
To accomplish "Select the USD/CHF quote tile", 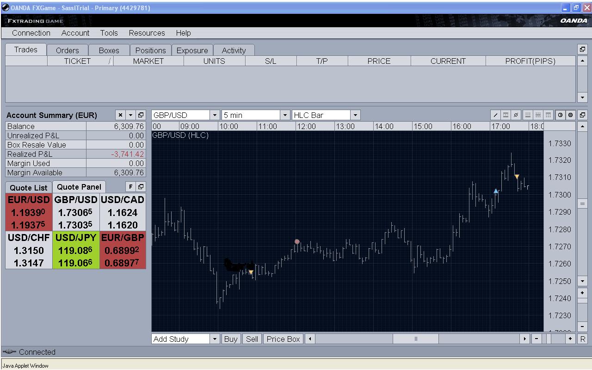I will click(x=29, y=250).
